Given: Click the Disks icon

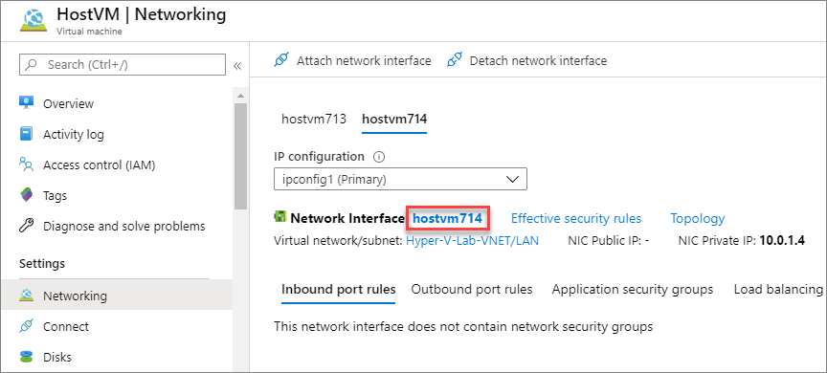Looking at the screenshot, I should [27, 357].
